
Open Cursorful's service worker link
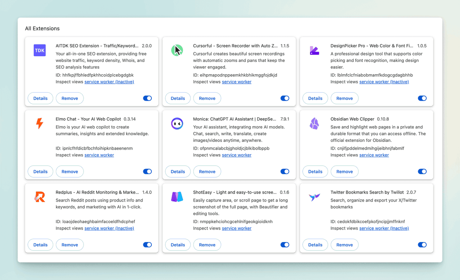[x=237, y=82]
